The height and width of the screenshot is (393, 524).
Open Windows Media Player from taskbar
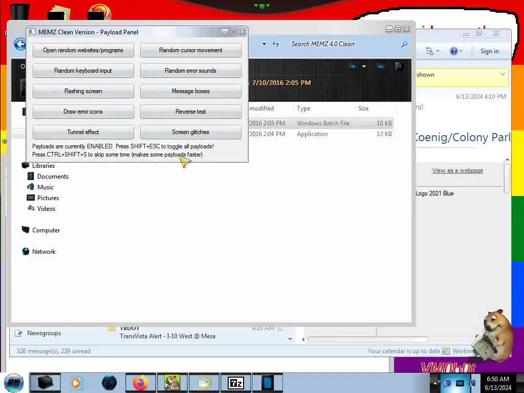[76, 383]
